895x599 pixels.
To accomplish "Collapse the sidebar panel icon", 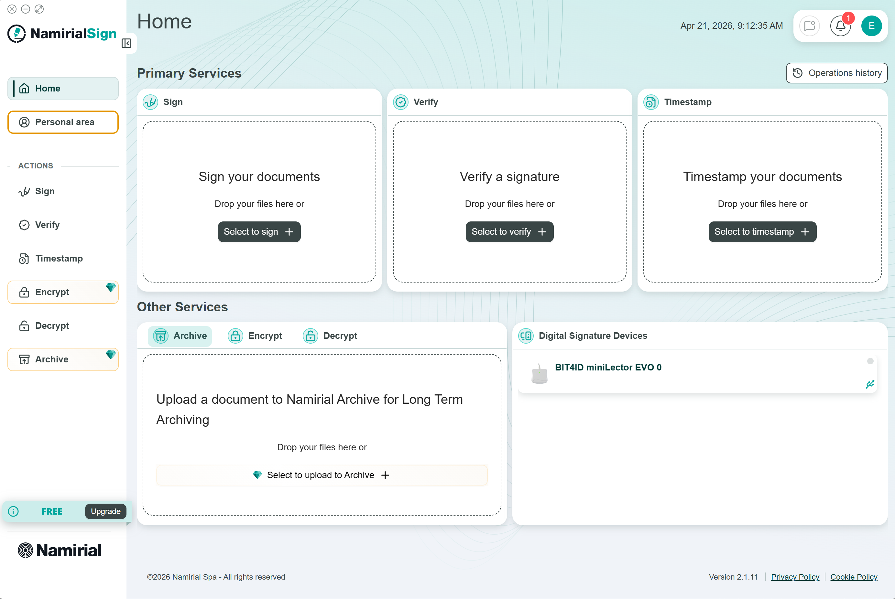I will pyautogui.click(x=126, y=44).
